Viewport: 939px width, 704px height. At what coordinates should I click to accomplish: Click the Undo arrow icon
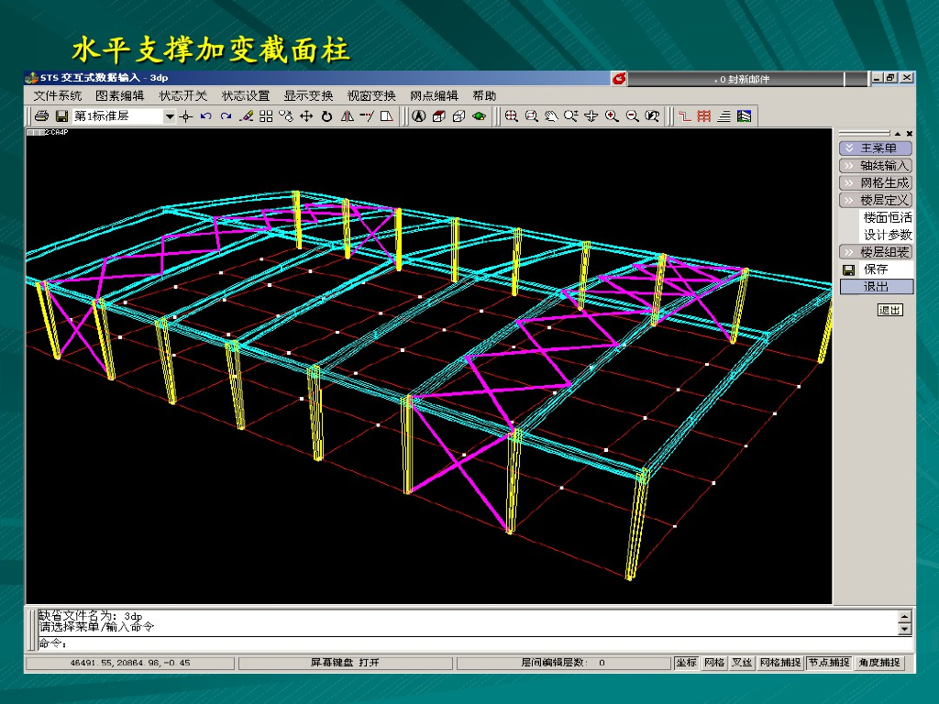click(206, 116)
